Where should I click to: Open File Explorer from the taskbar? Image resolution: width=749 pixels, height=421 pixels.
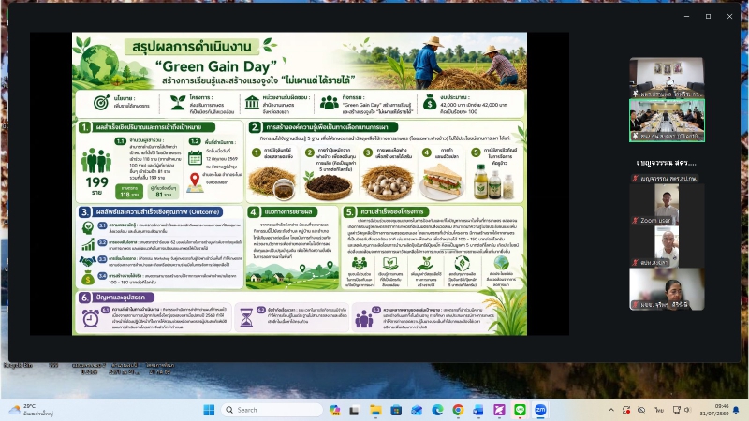(375, 410)
